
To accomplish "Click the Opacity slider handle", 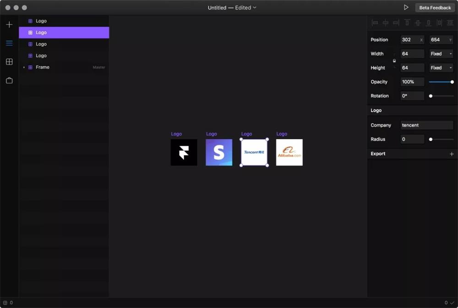I will pos(452,82).
